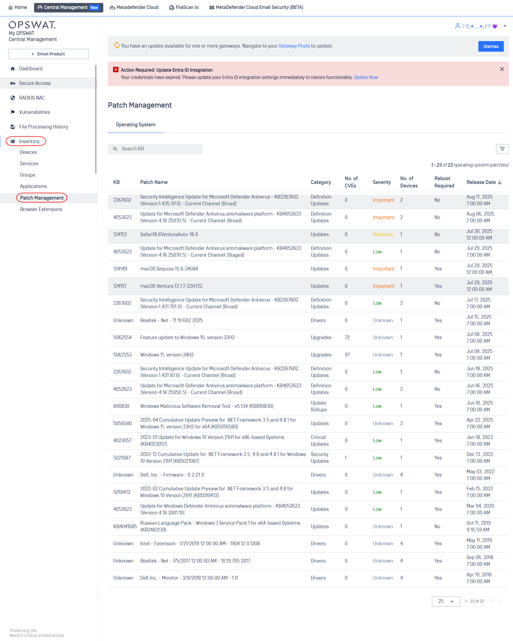Follow the Update Now link
Image resolution: width=513 pixels, height=641 pixels.
click(366, 77)
